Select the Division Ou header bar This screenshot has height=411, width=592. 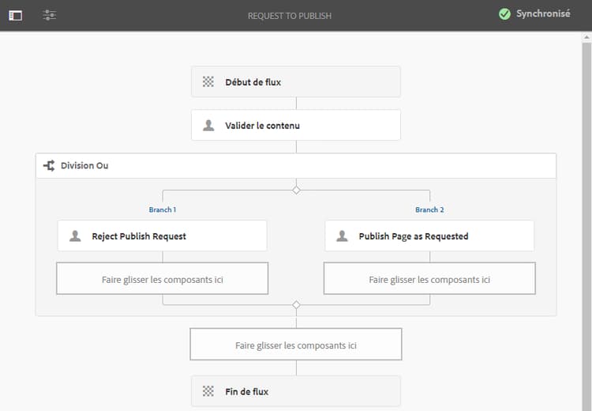coord(295,166)
